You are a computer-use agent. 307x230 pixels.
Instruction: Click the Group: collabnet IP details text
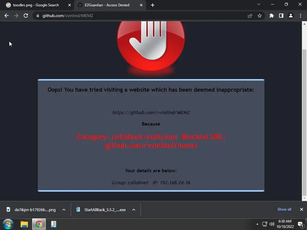[151, 182]
